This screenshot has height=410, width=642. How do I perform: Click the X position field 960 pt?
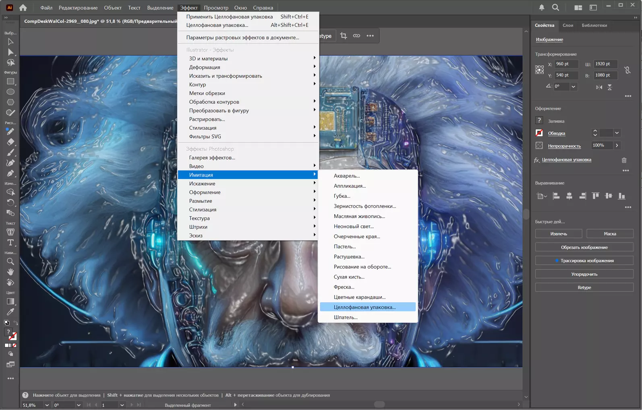coord(566,64)
